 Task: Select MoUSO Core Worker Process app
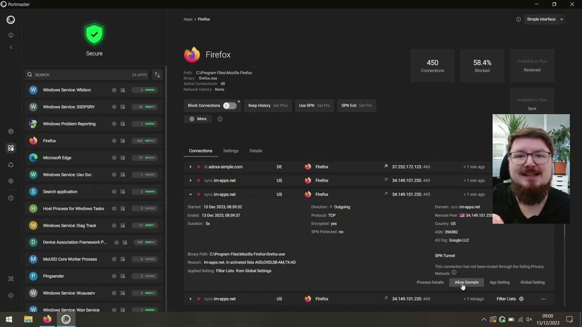pos(94,259)
